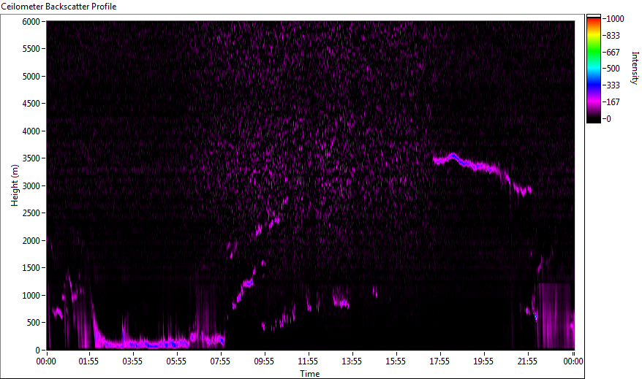The image size is (642, 379).
Task: Select the 0 intensity scale marker
Action: (609, 119)
